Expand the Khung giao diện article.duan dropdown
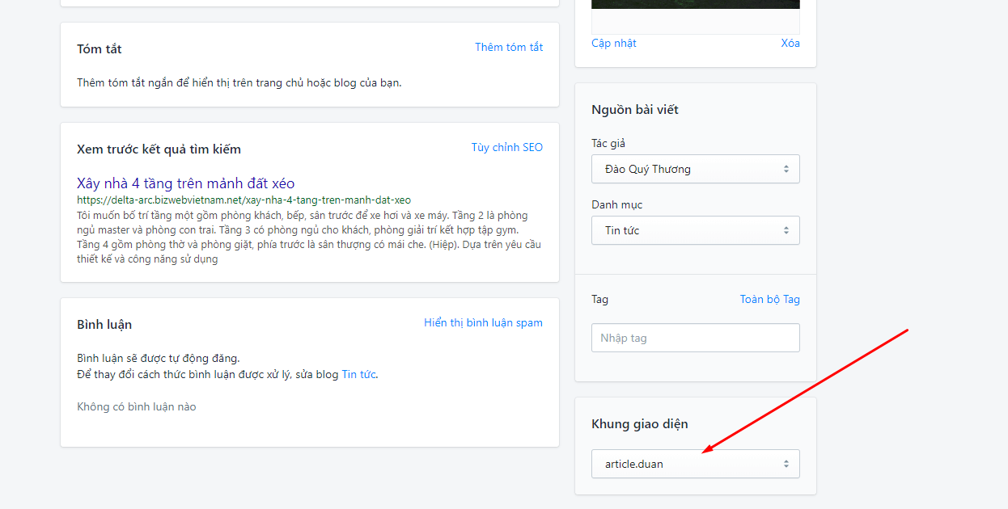The height and width of the screenshot is (509, 1008). (696, 464)
